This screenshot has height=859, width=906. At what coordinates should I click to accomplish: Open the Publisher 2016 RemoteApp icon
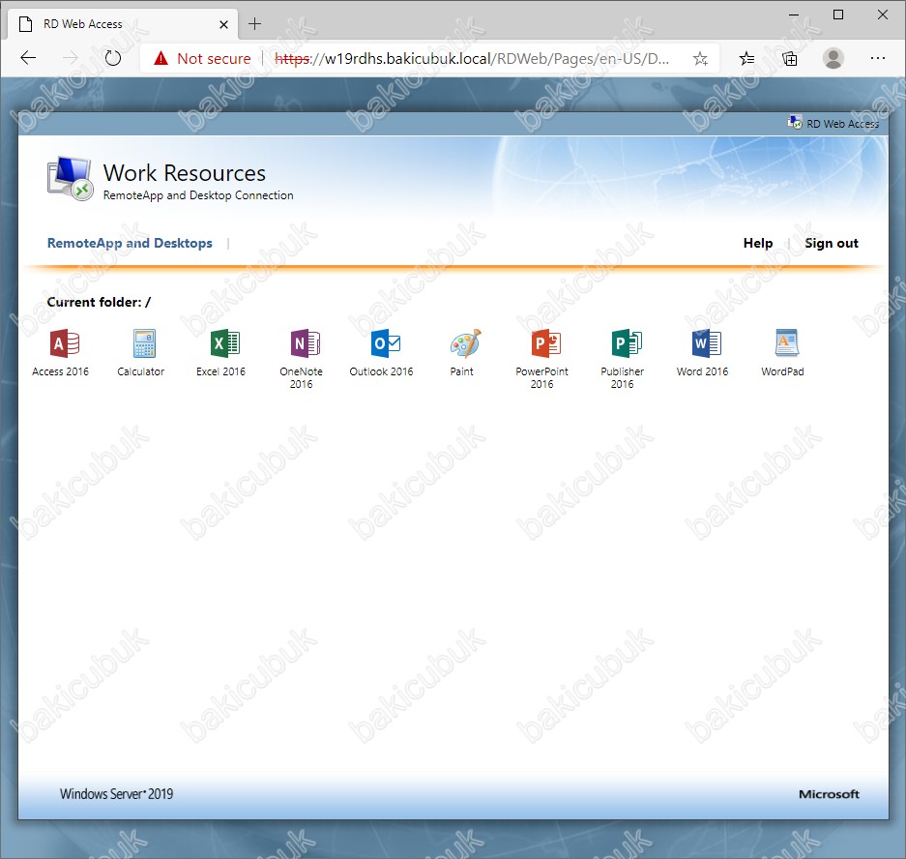pyautogui.click(x=627, y=343)
